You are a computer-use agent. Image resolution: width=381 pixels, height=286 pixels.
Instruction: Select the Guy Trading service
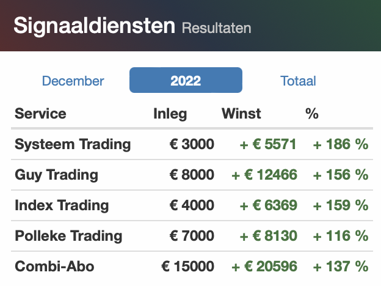point(56,175)
